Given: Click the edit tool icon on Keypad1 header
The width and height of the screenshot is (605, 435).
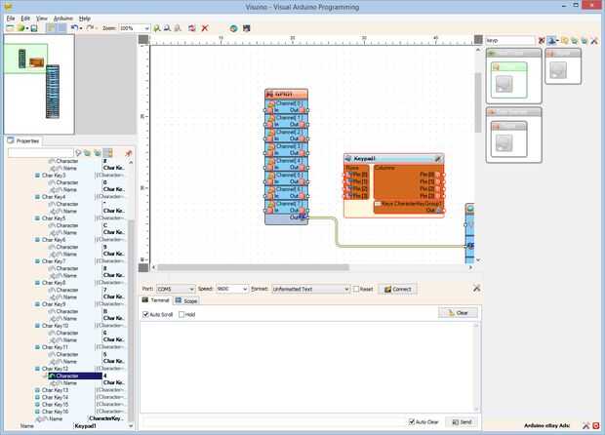Looking at the screenshot, I should tap(438, 159).
